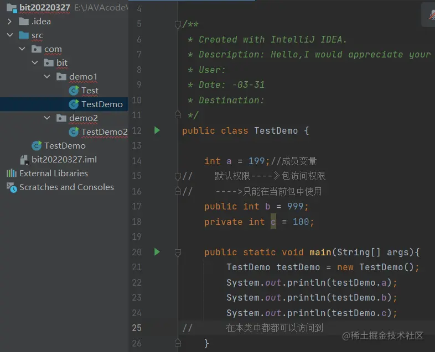Screen dimensions: 435x352
Task: Open the Test class in demo1
Action: point(90,91)
